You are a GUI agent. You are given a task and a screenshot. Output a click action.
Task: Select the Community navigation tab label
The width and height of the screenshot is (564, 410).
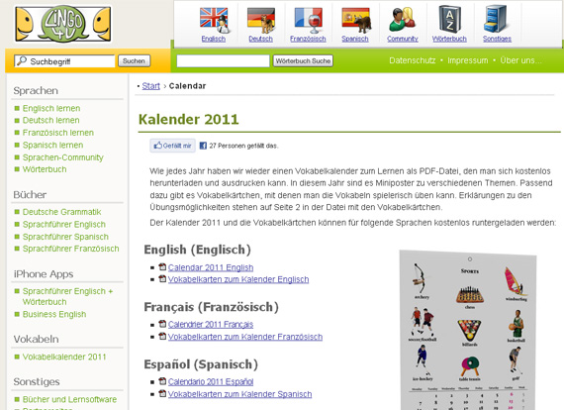pos(403,39)
